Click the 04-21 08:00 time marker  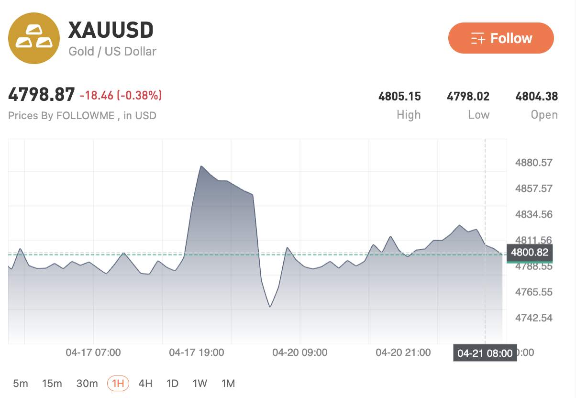[x=485, y=354]
